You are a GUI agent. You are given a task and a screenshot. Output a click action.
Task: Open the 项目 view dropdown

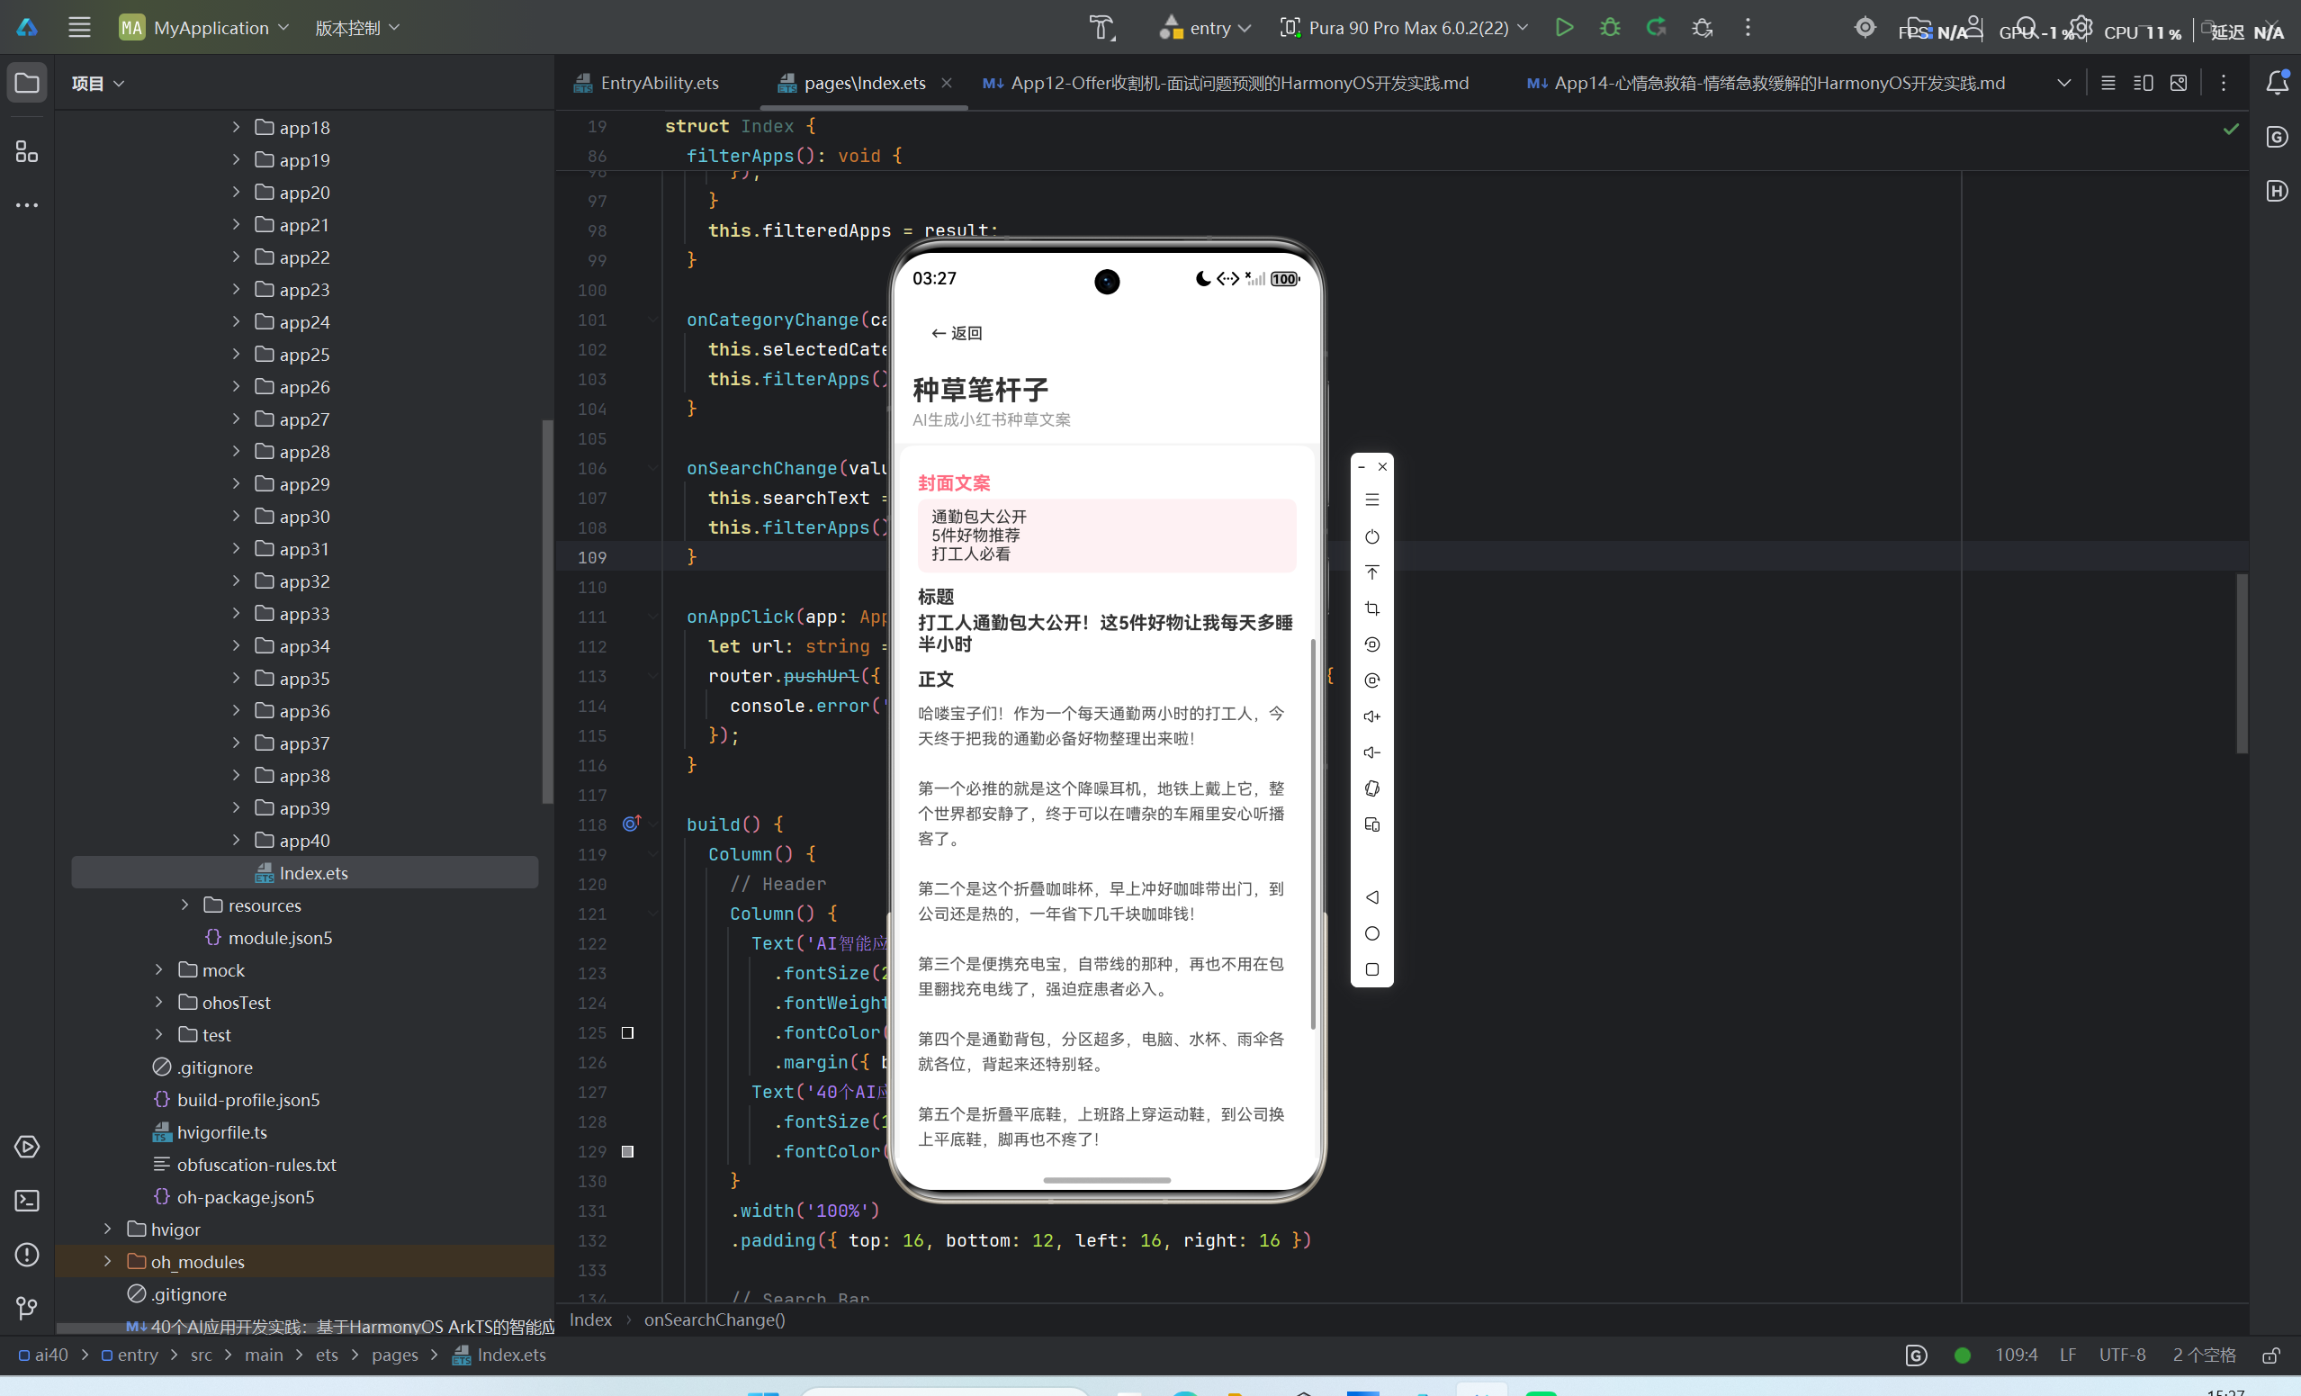tap(97, 83)
